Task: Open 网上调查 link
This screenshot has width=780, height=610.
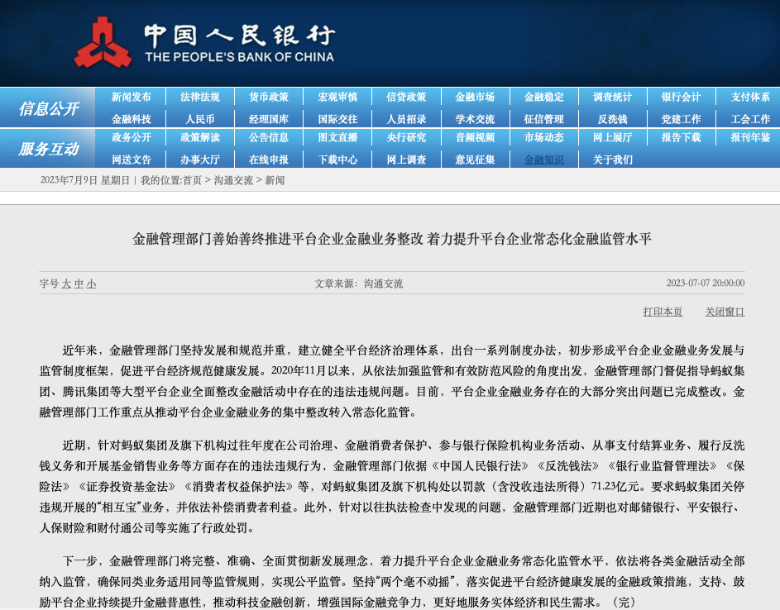Action: click(x=406, y=160)
